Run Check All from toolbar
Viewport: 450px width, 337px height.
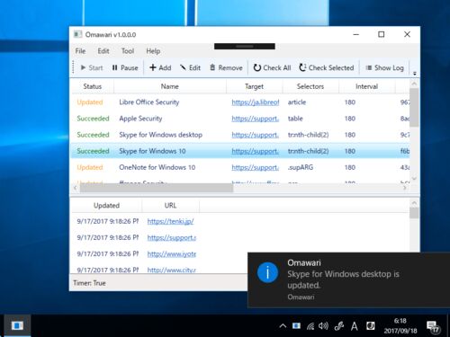(x=272, y=67)
